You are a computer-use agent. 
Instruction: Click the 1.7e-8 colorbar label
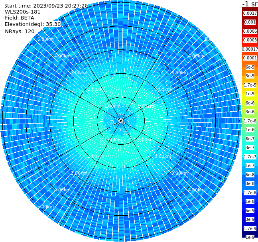[250, 193]
